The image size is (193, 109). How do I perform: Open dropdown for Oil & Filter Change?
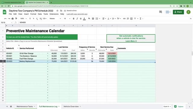(48, 53)
